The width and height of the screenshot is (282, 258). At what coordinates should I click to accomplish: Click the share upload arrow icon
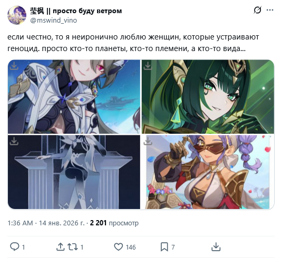(61, 247)
